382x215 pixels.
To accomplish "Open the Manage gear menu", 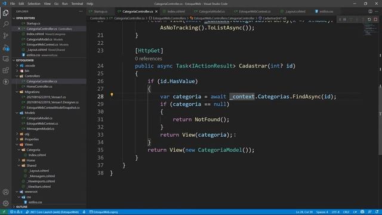I will [5, 203].
